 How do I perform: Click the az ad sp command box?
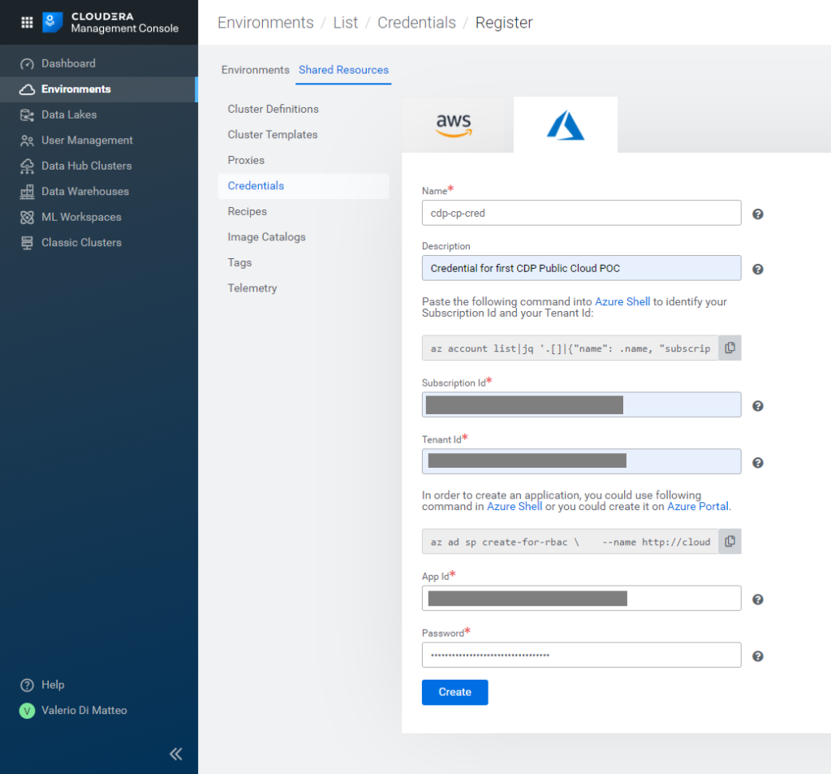click(571, 542)
